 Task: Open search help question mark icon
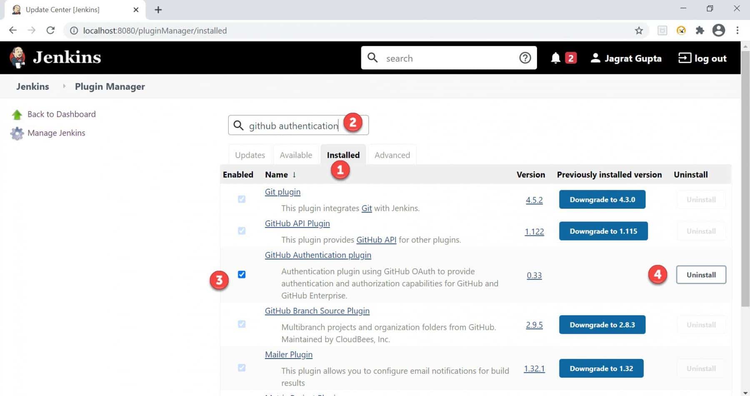click(525, 58)
